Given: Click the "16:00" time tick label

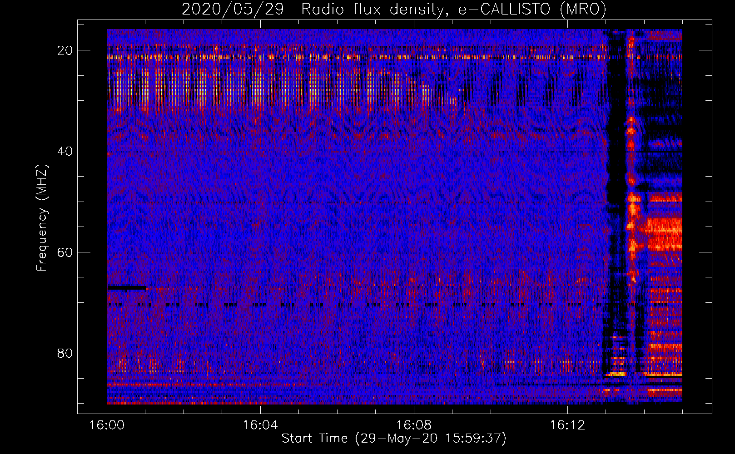Looking at the screenshot, I should pyautogui.click(x=107, y=425).
